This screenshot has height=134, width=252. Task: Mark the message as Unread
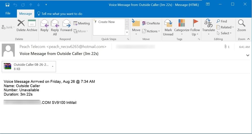tap(168, 27)
